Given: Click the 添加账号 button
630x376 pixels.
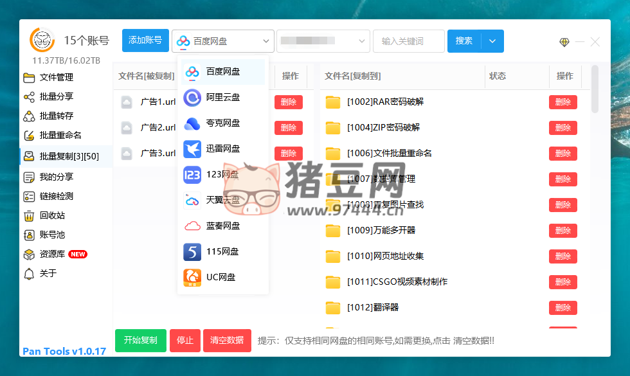Looking at the screenshot, I should 145,40.
